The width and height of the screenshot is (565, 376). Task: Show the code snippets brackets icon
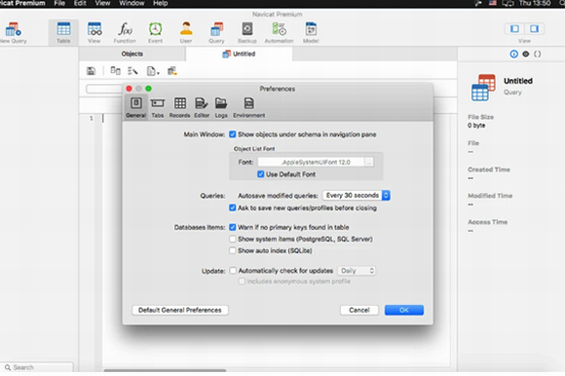538,54
